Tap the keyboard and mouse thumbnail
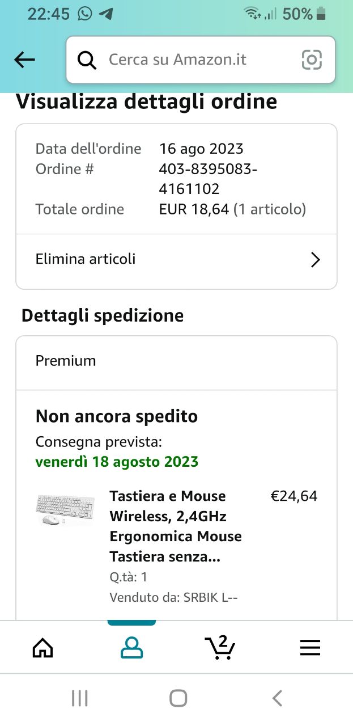Viewport: 353px width, 726px height. click(x=64, y=509)
